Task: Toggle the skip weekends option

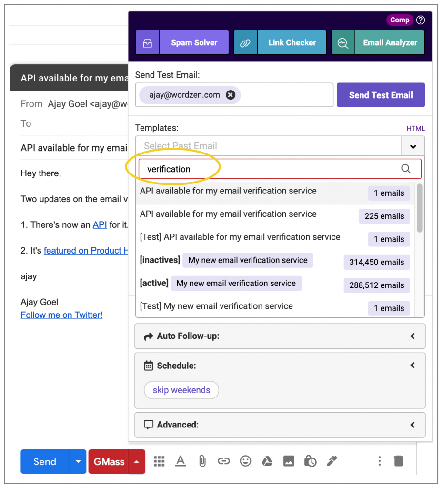Action: click(181, 390)
